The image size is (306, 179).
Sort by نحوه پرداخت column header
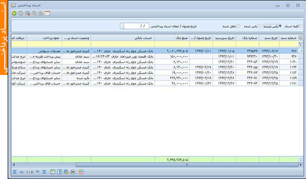click(44, 38)
